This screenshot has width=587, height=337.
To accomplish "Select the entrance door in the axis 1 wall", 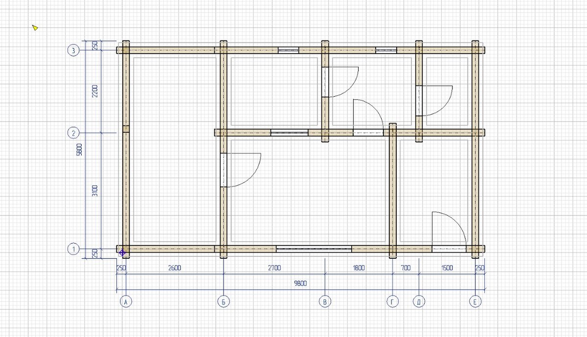I will click(449, 232).
